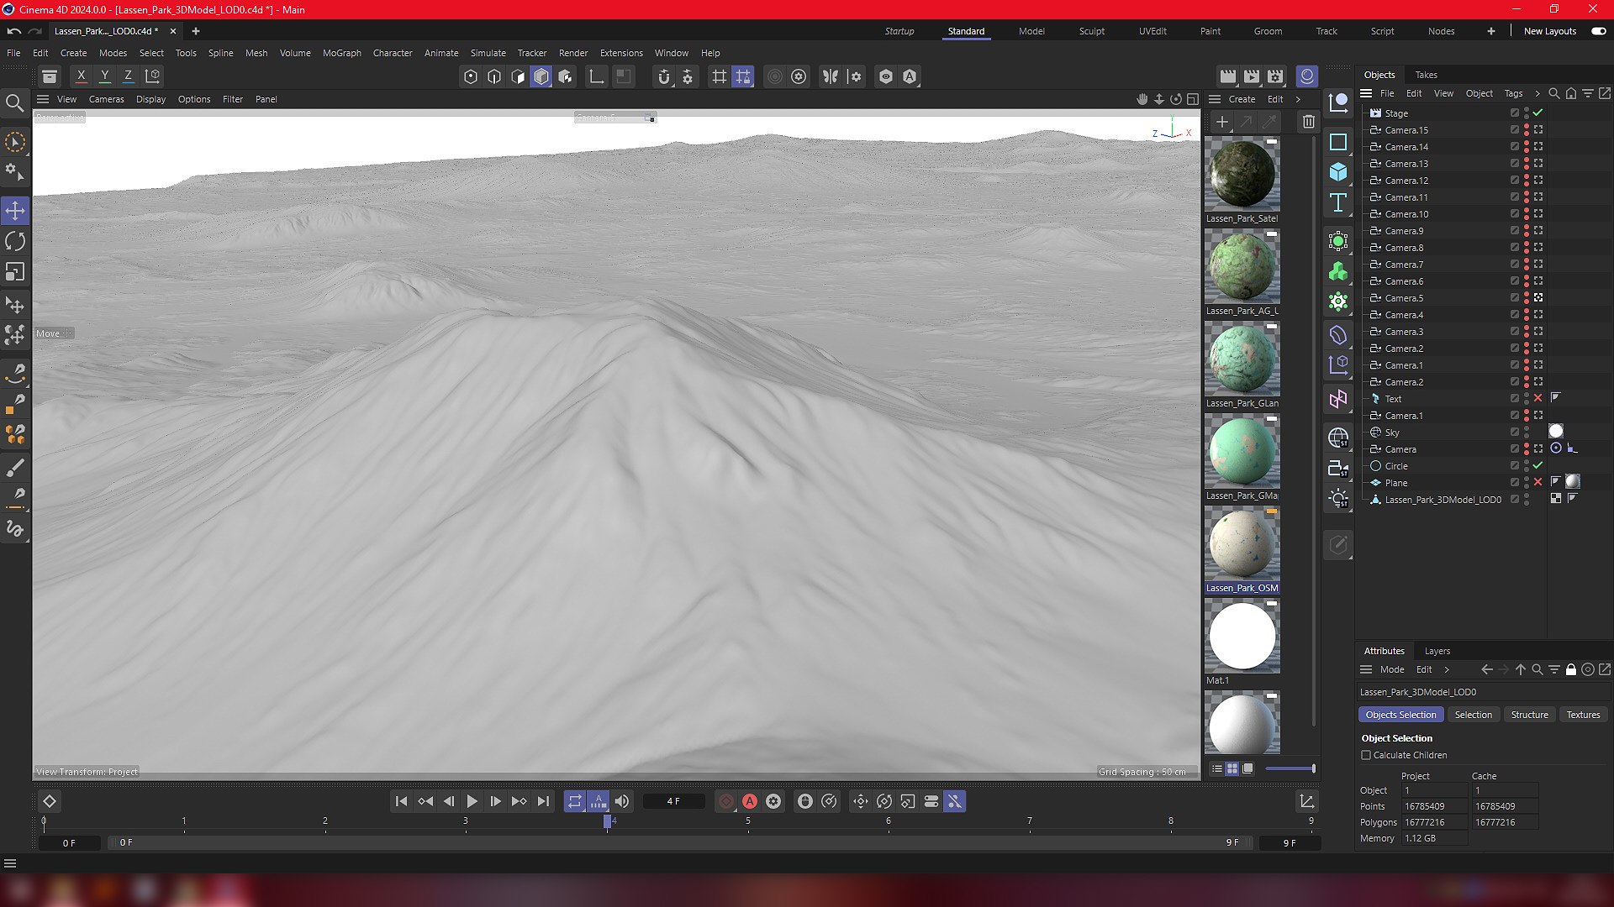This screenshot has height=907, width=1614.
Task: Toggle Z axis lock
Action: click(128, 76)
